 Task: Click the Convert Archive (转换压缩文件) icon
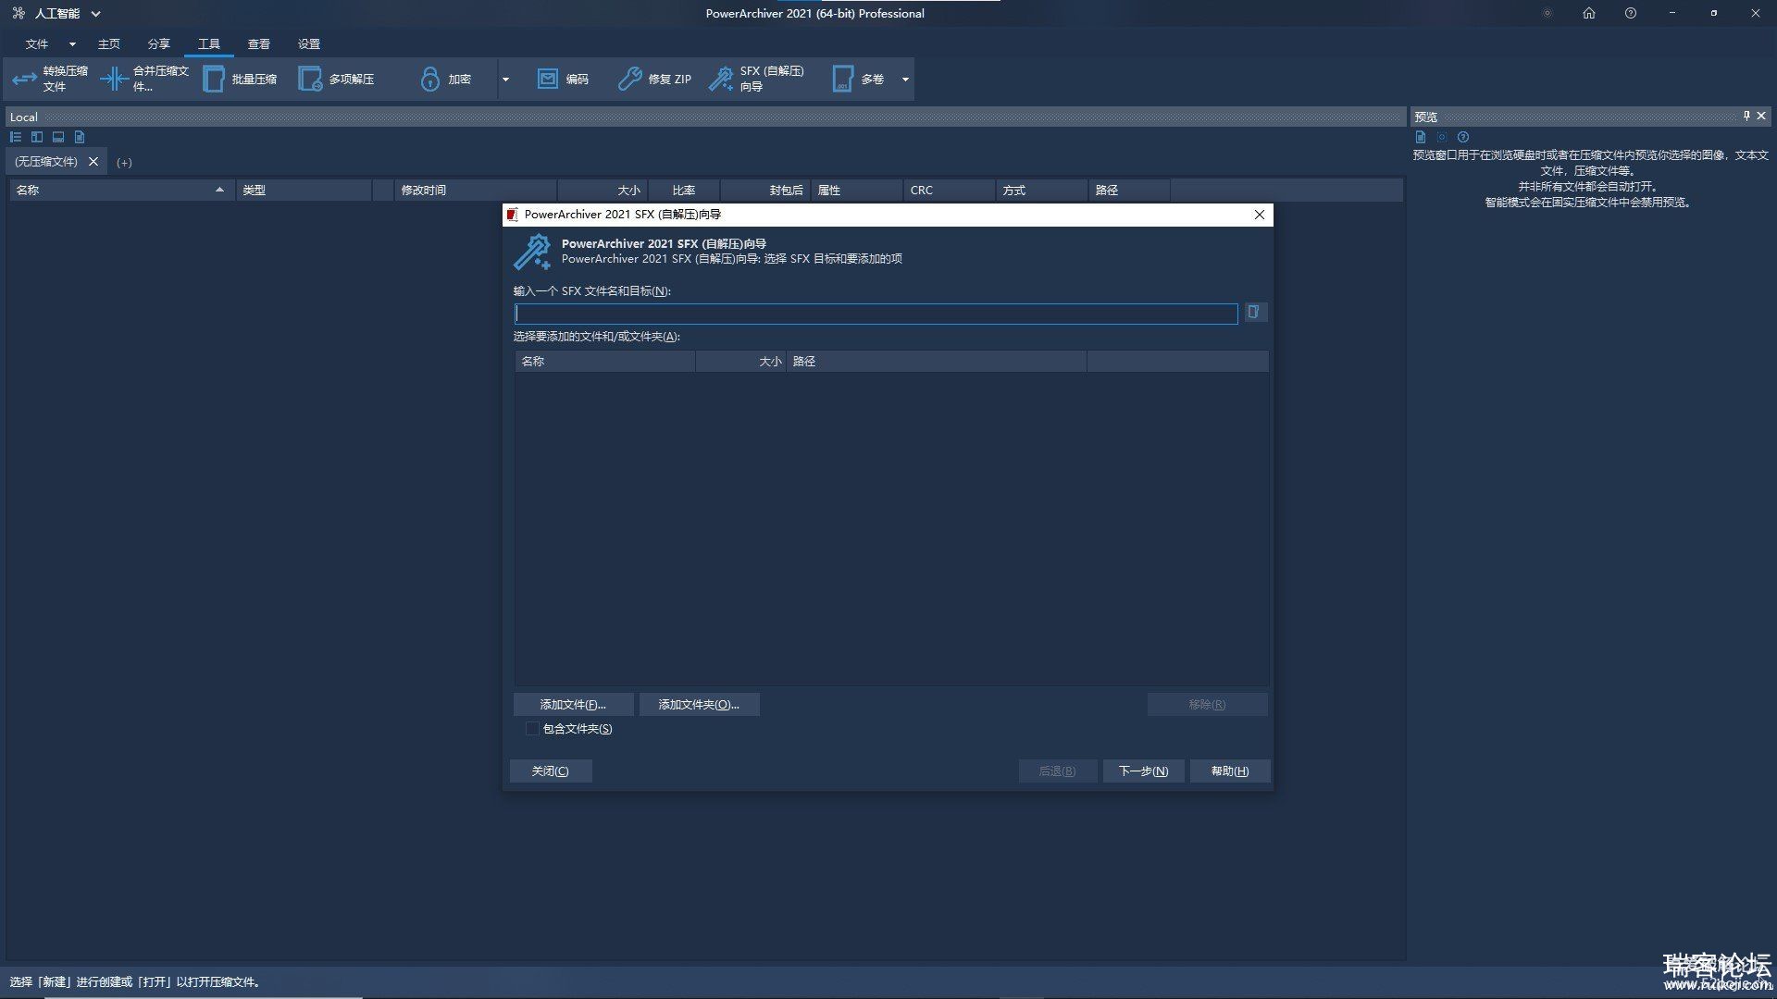pyautogui.click(x=25, y=80)
